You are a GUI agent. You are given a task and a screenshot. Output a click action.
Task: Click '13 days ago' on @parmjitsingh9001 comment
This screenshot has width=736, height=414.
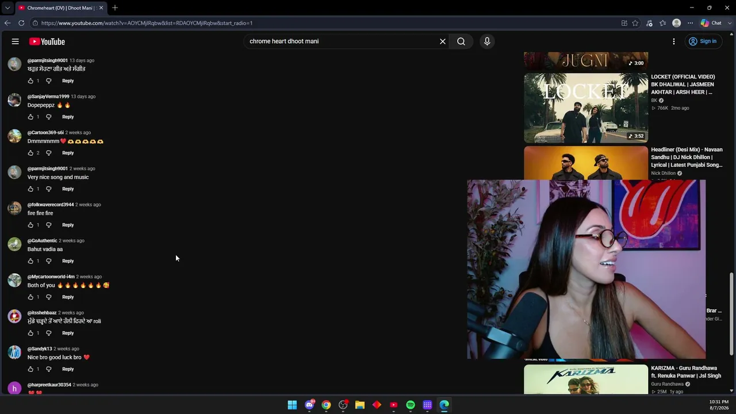(x=82, y=60)
